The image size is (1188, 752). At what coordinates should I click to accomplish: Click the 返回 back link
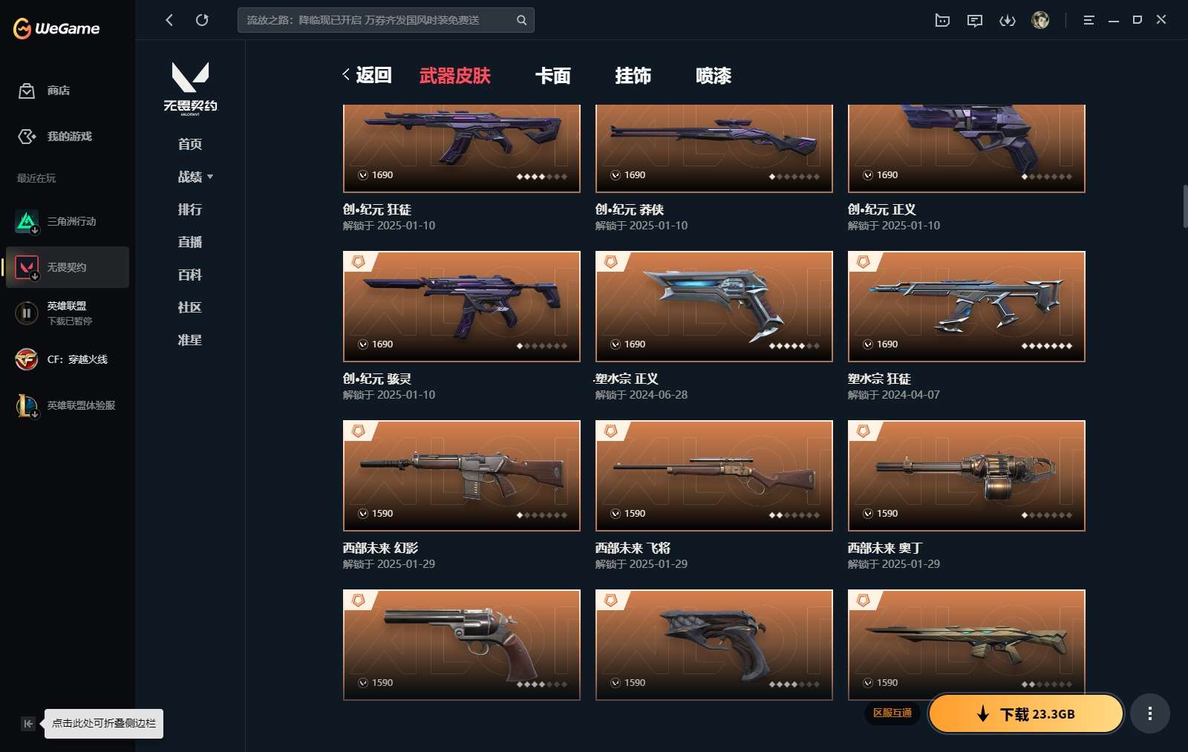coord(367,75)
